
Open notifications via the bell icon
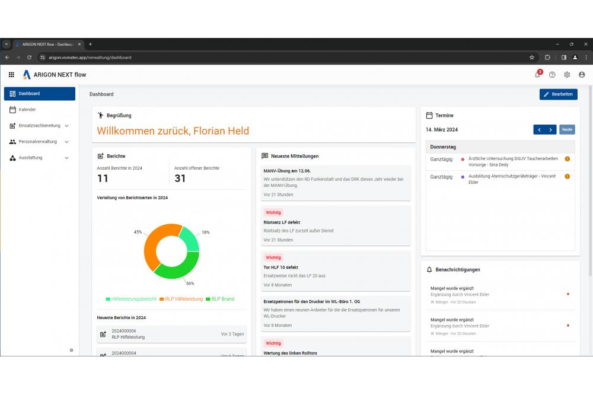pos(536,75)
